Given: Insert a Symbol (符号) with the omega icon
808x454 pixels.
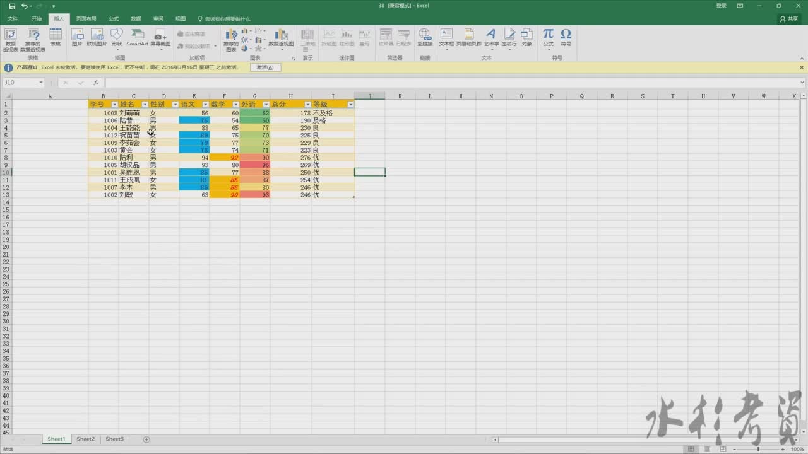Looking at the screenshot, I should (566, 38).
